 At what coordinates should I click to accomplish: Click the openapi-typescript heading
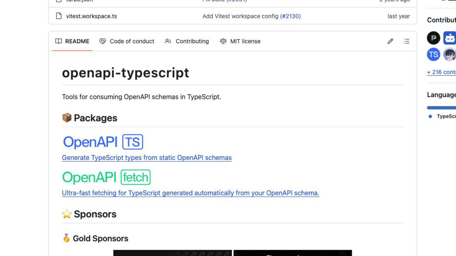(x=125, y=73)
